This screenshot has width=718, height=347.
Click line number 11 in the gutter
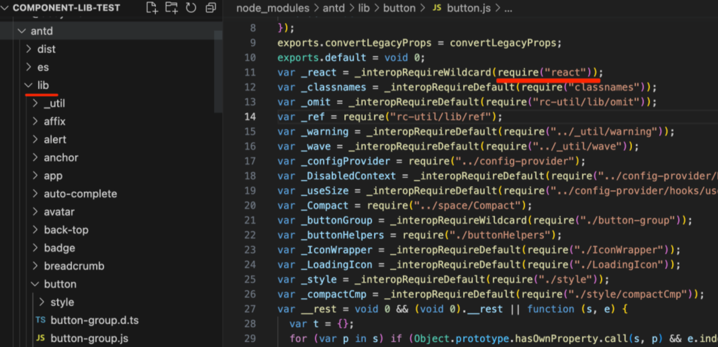[x=250, y=72]
